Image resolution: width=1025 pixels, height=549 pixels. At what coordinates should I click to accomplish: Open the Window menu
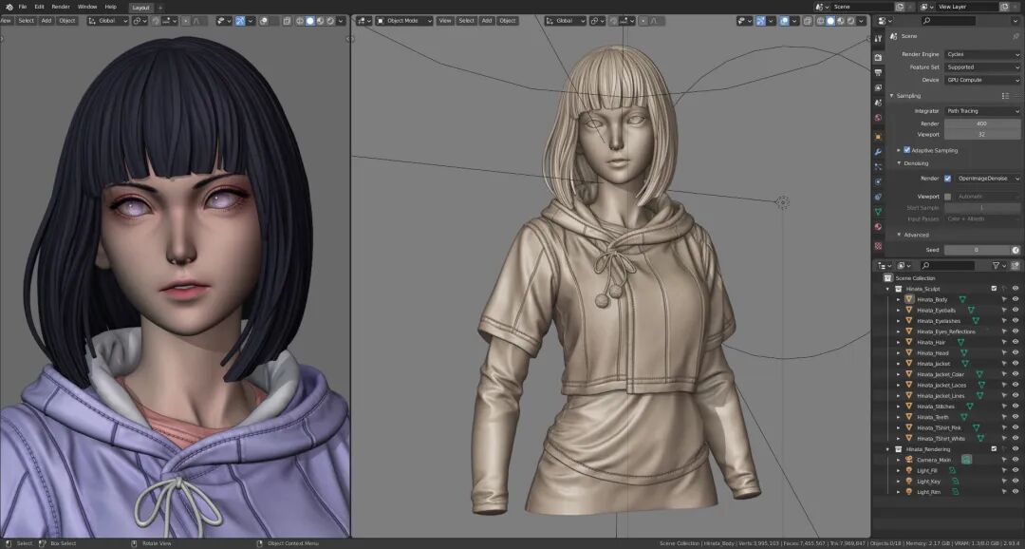tap(87, 7)
